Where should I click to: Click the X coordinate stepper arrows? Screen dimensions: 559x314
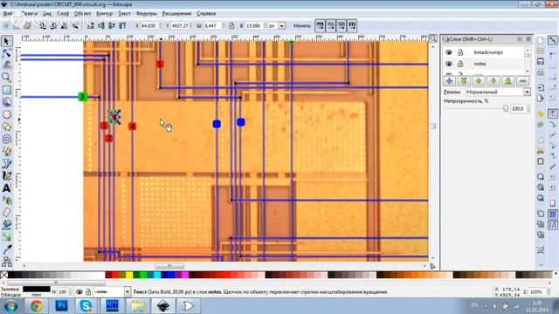pyautogui.click(x=160, y=25)
